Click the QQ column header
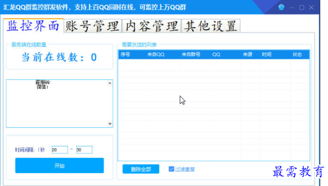Viewport: 328px width, 186px height. tap(216, 54)
